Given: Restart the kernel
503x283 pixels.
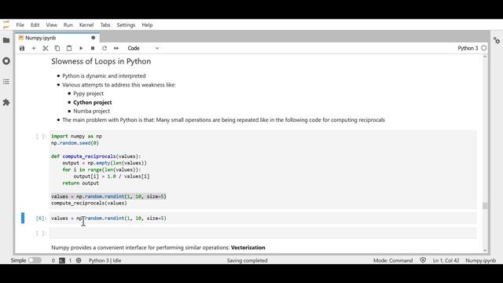Looking at the screenshot, I should point(105,48).
